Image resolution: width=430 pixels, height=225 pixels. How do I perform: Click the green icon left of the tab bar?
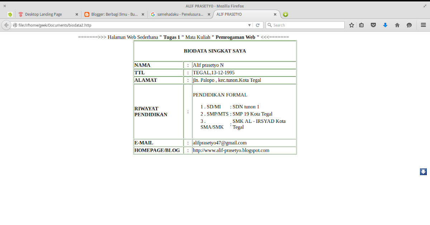tap(10, 14)
